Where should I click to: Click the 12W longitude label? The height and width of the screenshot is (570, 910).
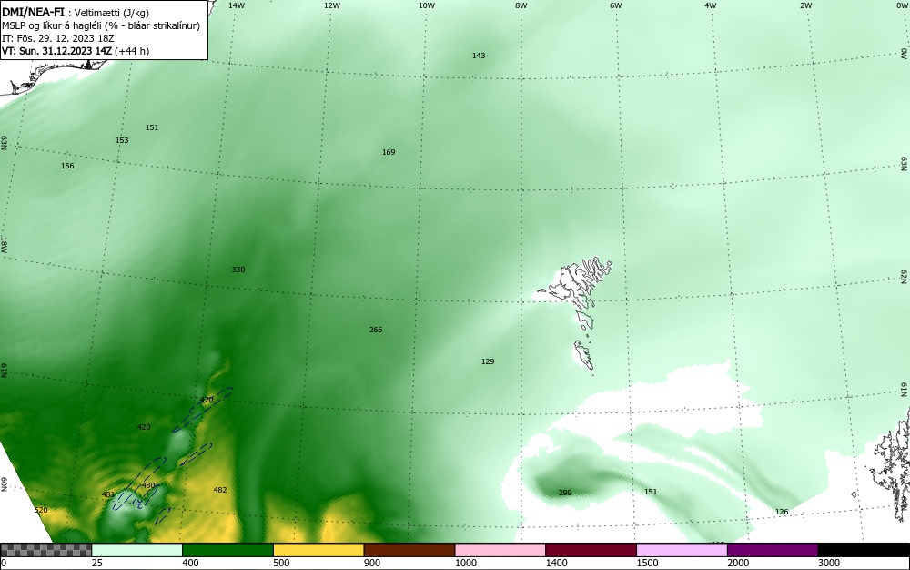331,5
